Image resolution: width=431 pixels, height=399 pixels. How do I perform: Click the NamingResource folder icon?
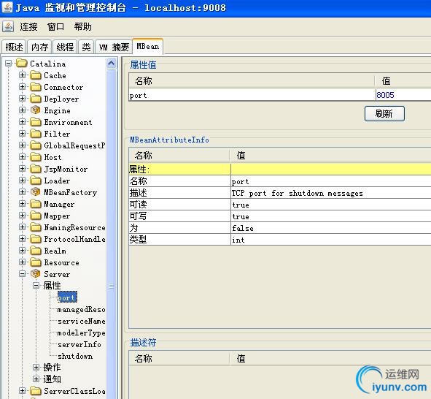tap(36, 227)
